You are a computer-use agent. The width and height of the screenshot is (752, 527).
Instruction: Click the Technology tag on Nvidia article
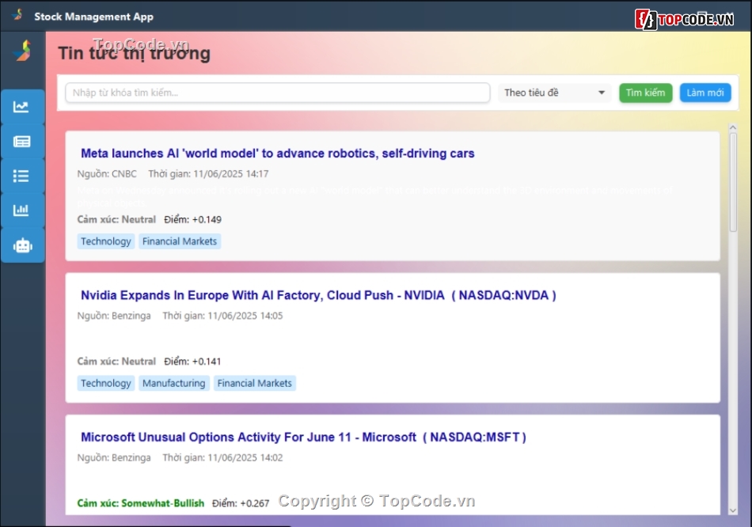(106, 383)
